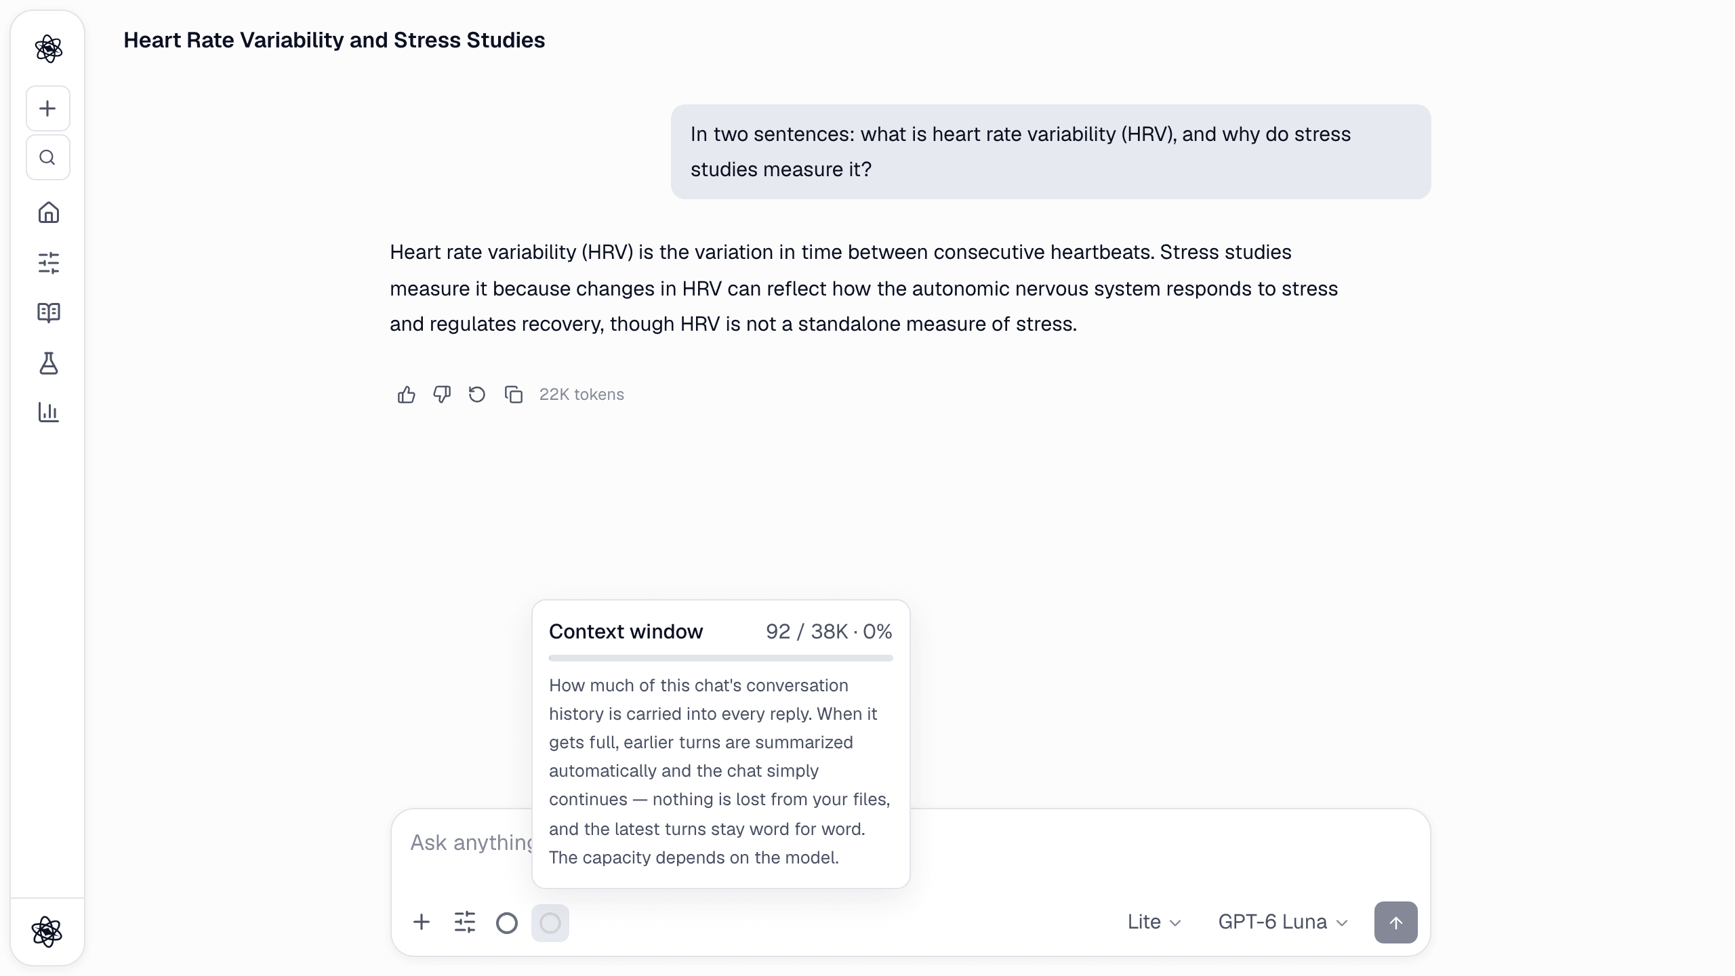The width and height of the screenshot is (1735, 976).
Task: Regenerate the assistant response
Action: pyautogui.click(x=477, y=394)
